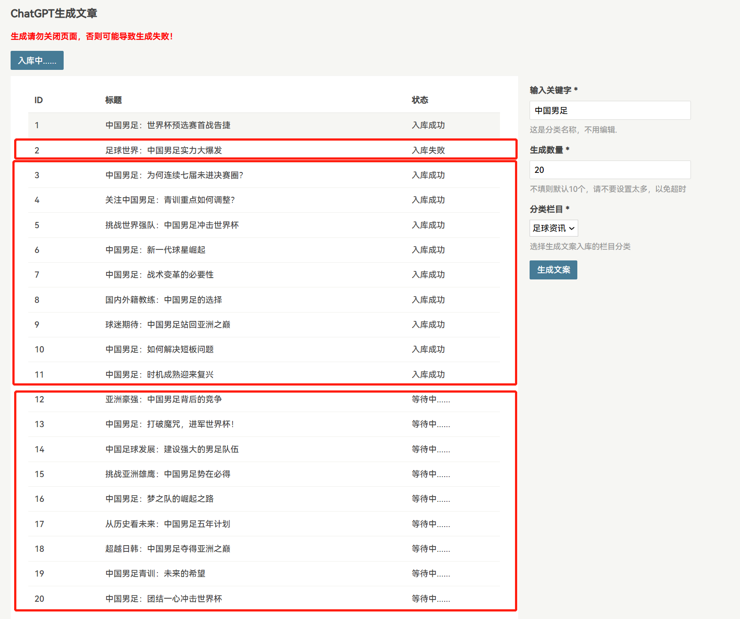Focus the 生成数量 input field
The height and width of the screenshot is (619, 740).
point(610,170)
